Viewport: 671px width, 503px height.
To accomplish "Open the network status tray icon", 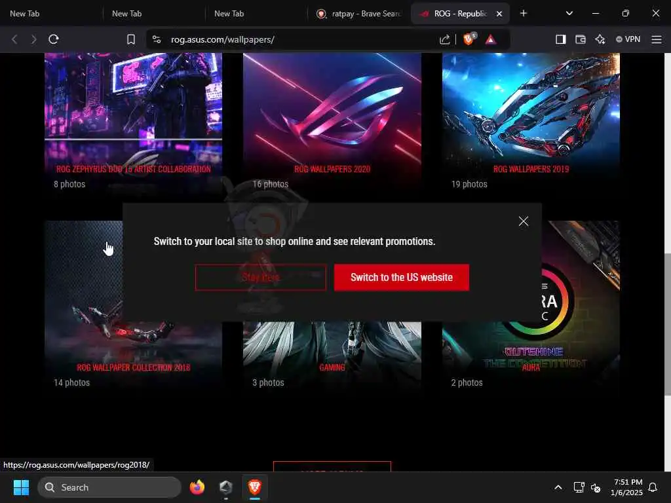I will (579, 487).
